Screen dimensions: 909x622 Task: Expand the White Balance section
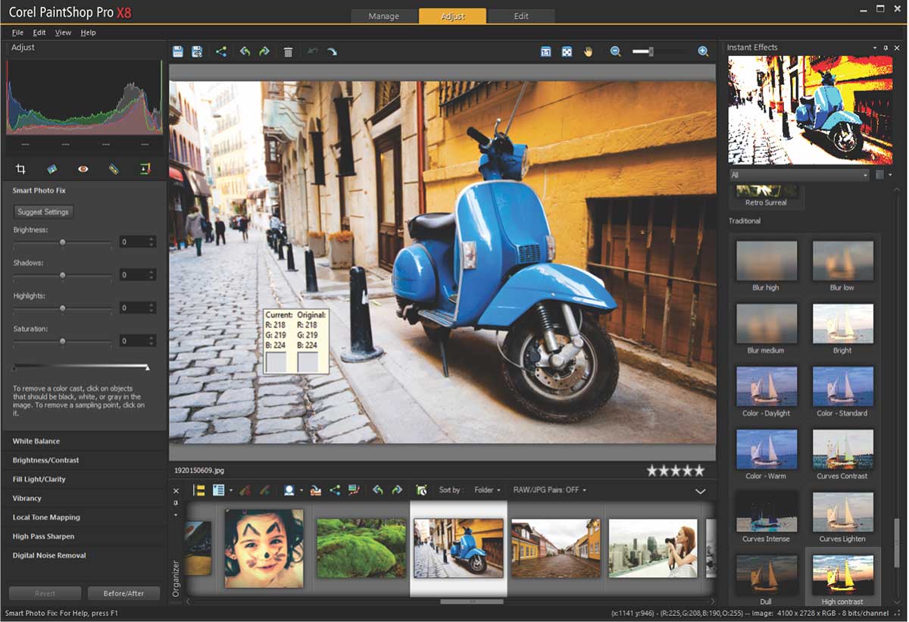pos(36,441)
